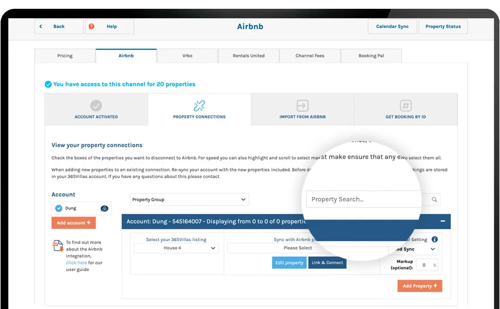Select the Airbnb tab
The width and height of the screenshot is (500, 309).
click(126, 56)
